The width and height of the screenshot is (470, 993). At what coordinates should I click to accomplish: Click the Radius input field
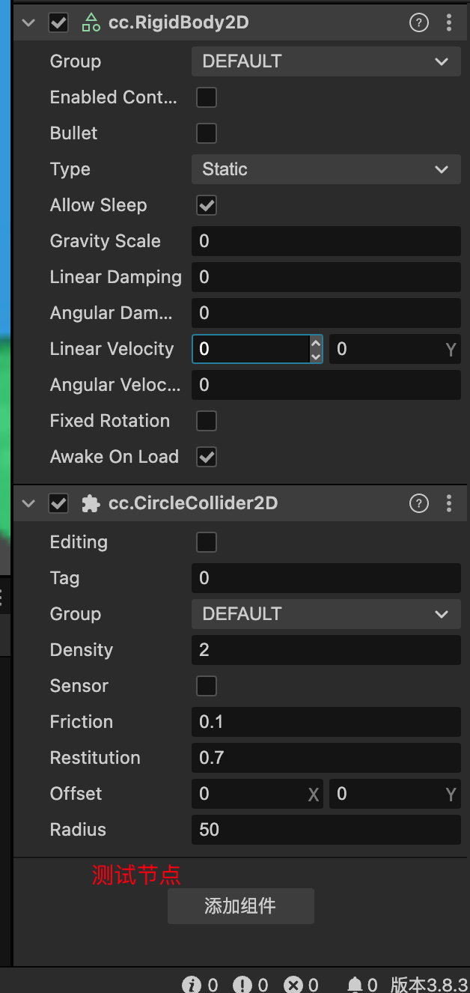326,830
